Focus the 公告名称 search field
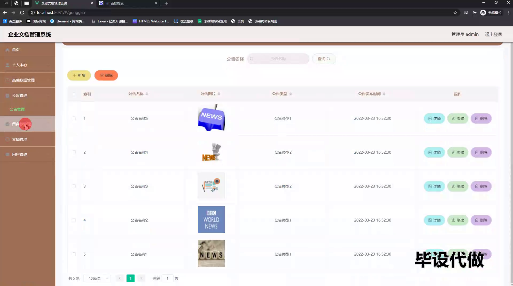Viewport: 513px width, 286px height. click(x=278, y=59)
